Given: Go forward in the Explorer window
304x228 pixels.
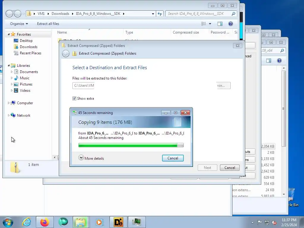Looking at the screenshot, I should 18,14.
